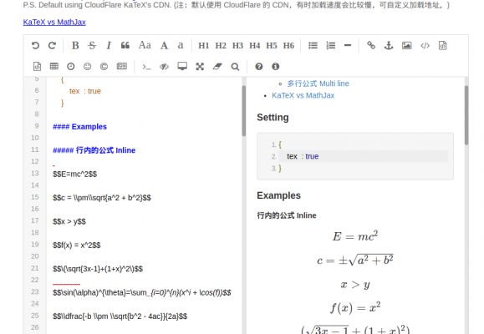The width and height of the screenshot is (484, 334).
Task: Insert an H5 heading
Action: (272, 46)
